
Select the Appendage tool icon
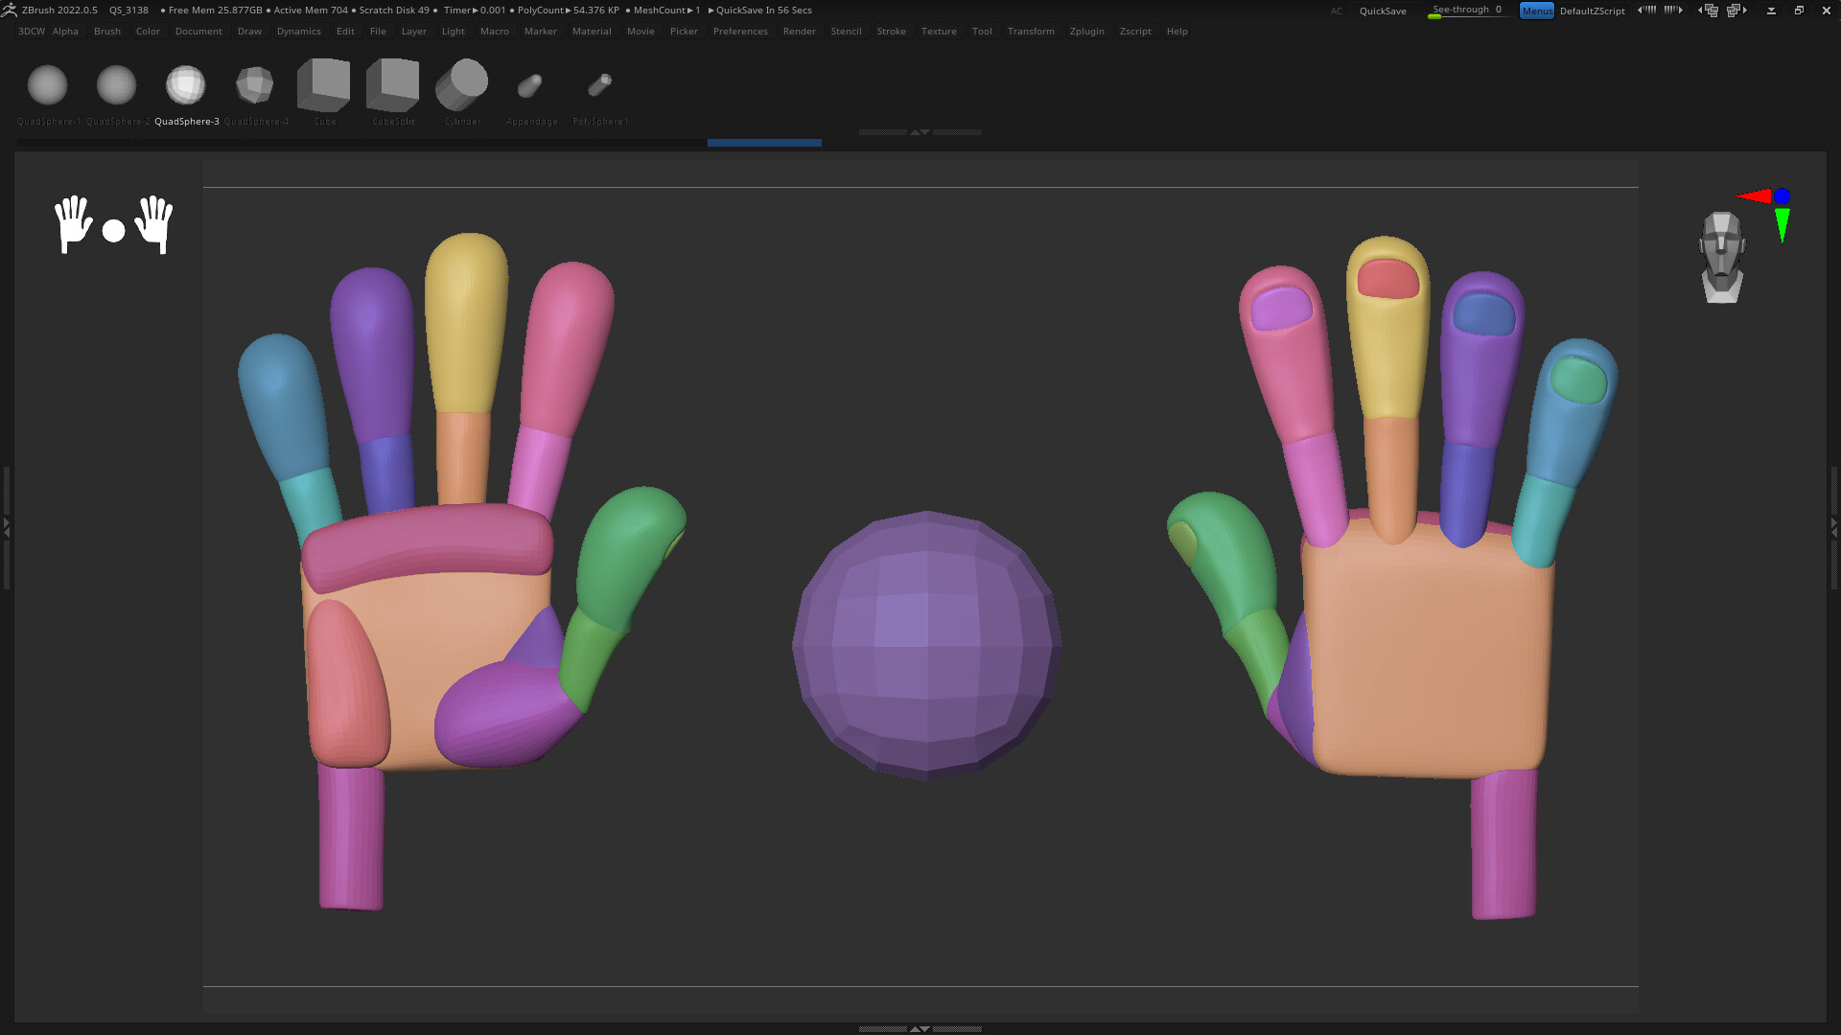click(x=530, y=85)
